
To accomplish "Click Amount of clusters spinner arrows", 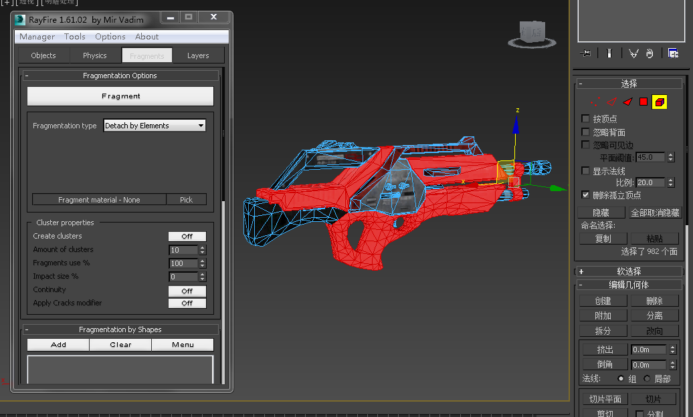I will tap(203, 250).
